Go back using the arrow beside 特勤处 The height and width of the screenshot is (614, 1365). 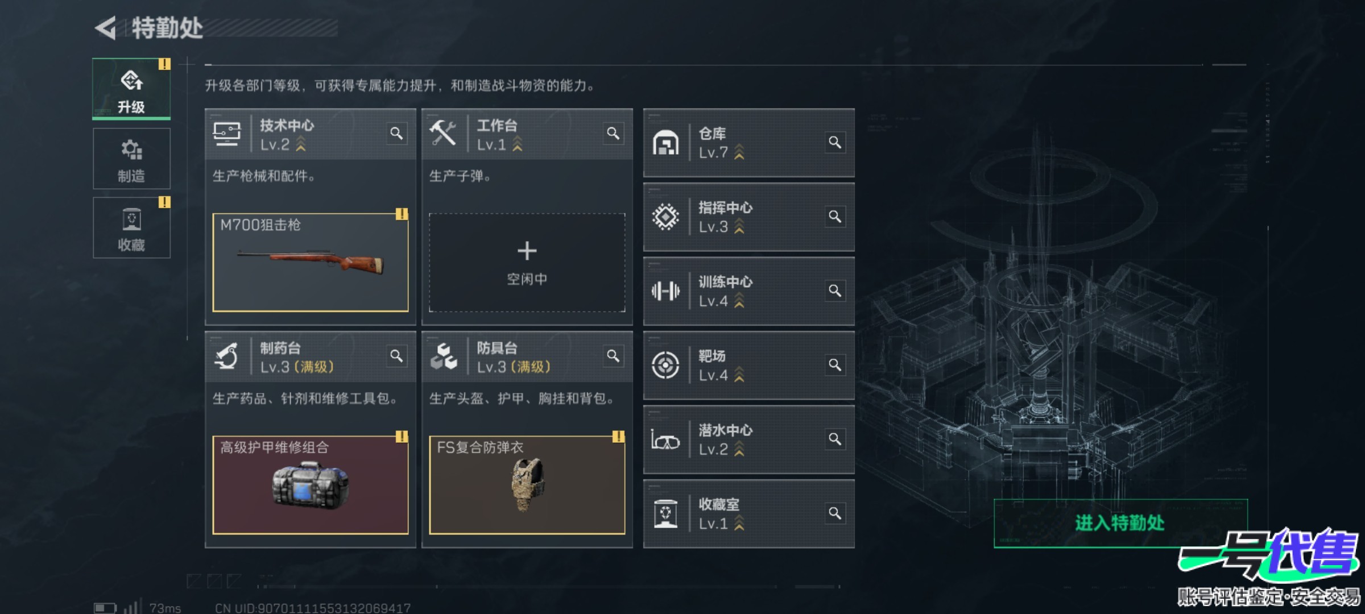coord(106,28)
